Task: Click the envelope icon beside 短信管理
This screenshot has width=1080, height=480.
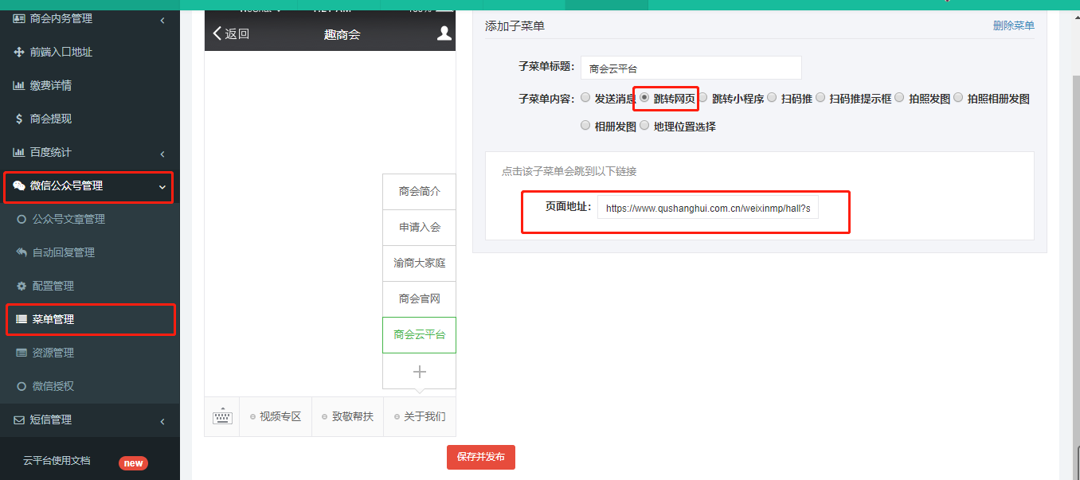Action: pyautogui.click(x=19, y=420)
